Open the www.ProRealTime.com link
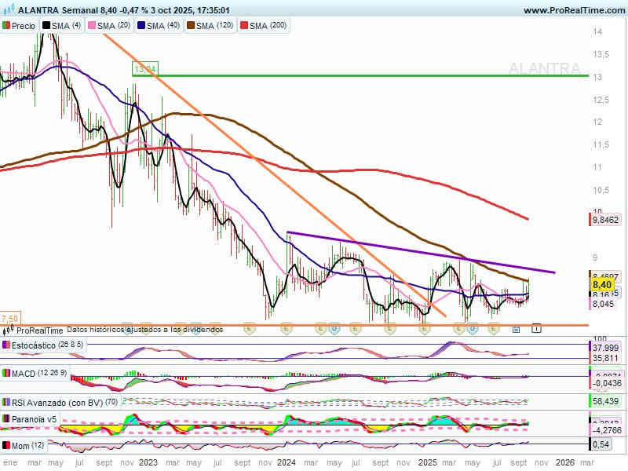This screenshot has height=471, width=628. (573, 10)
